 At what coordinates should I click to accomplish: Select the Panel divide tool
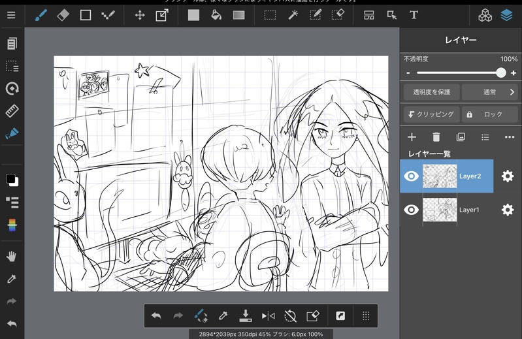[369, 15]
